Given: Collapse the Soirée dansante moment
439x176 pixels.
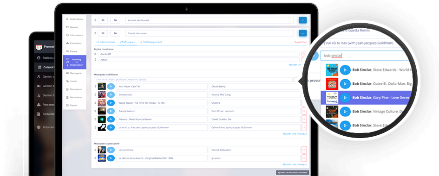Looking at the screenshot, I should [302, 33].
